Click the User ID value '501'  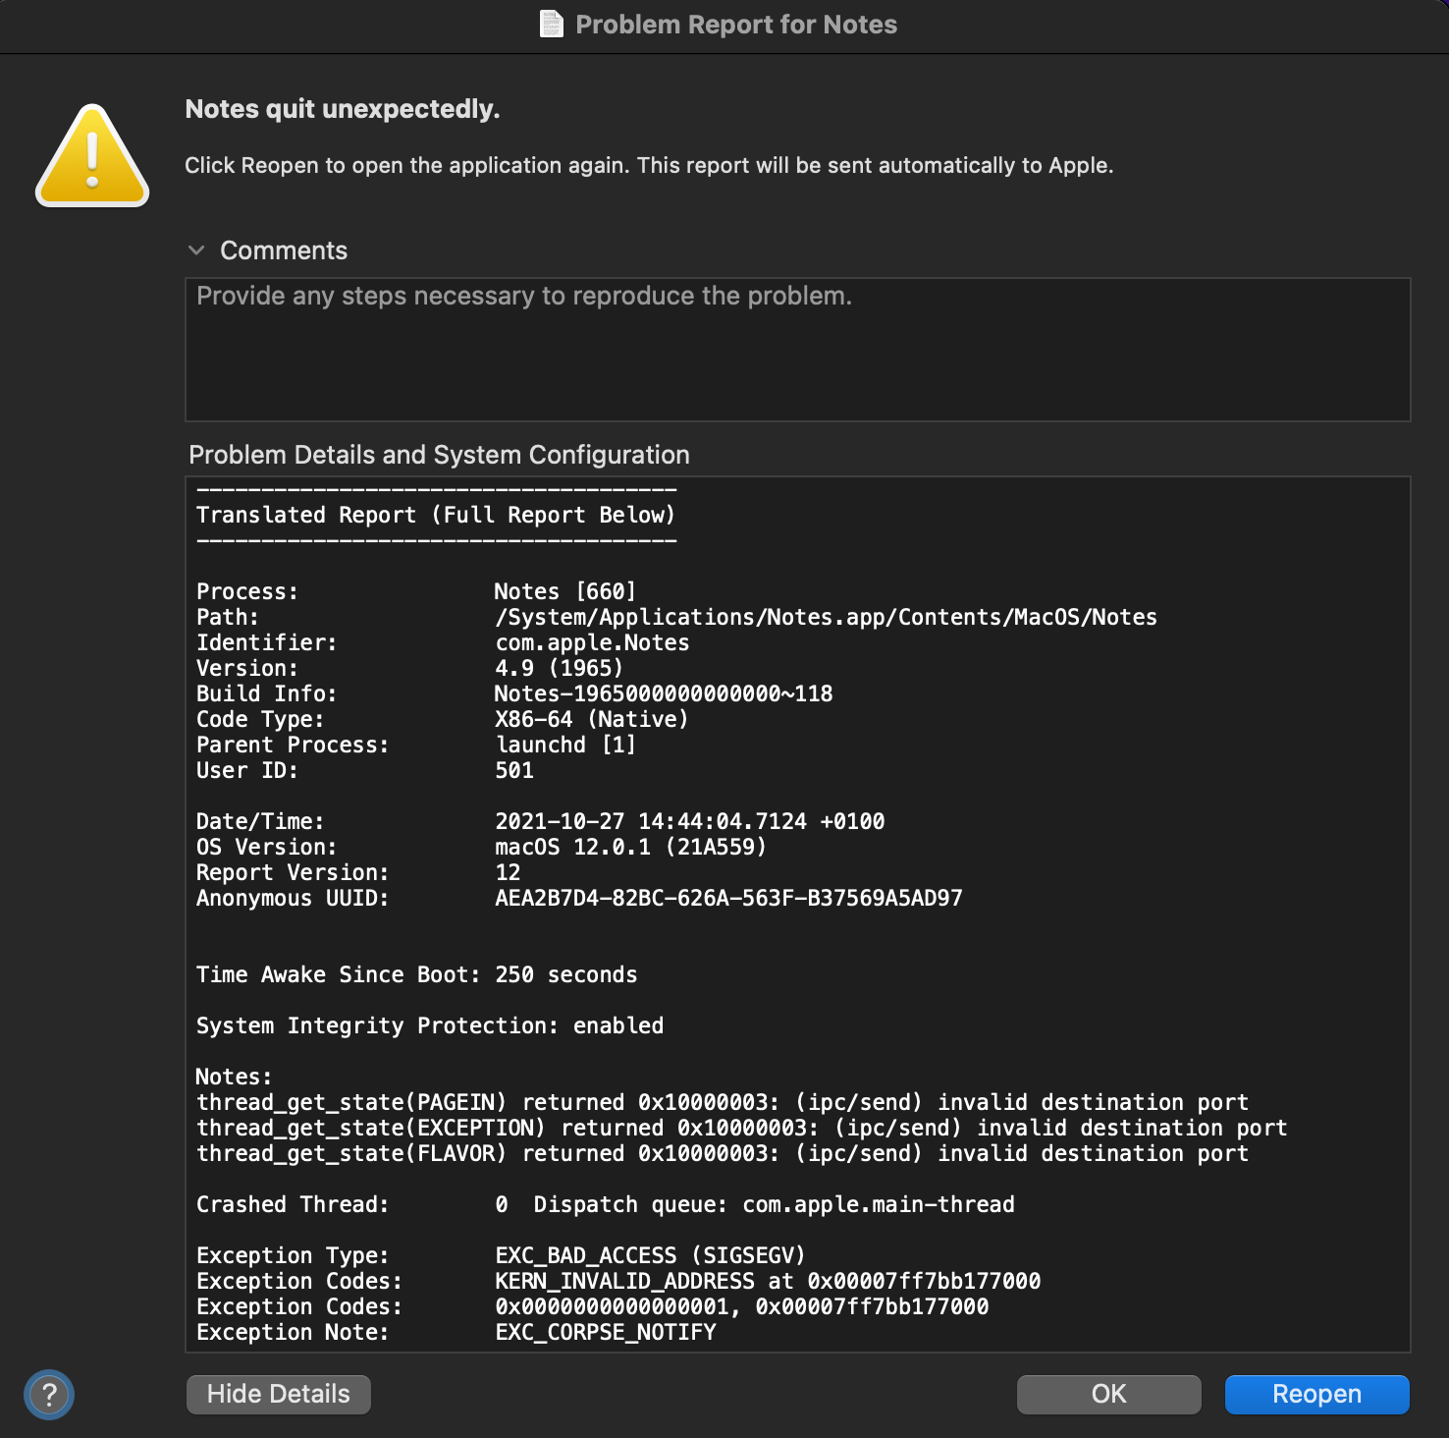tap(514, 770)
